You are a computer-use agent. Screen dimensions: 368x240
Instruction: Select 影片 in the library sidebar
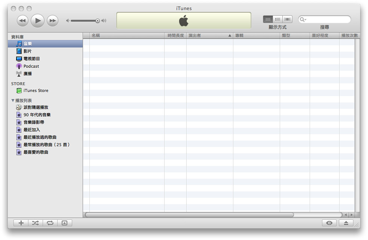click(27, 51)
